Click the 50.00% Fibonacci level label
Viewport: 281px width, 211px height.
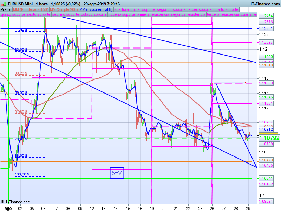pyautogui.click(x=21, y=93)
